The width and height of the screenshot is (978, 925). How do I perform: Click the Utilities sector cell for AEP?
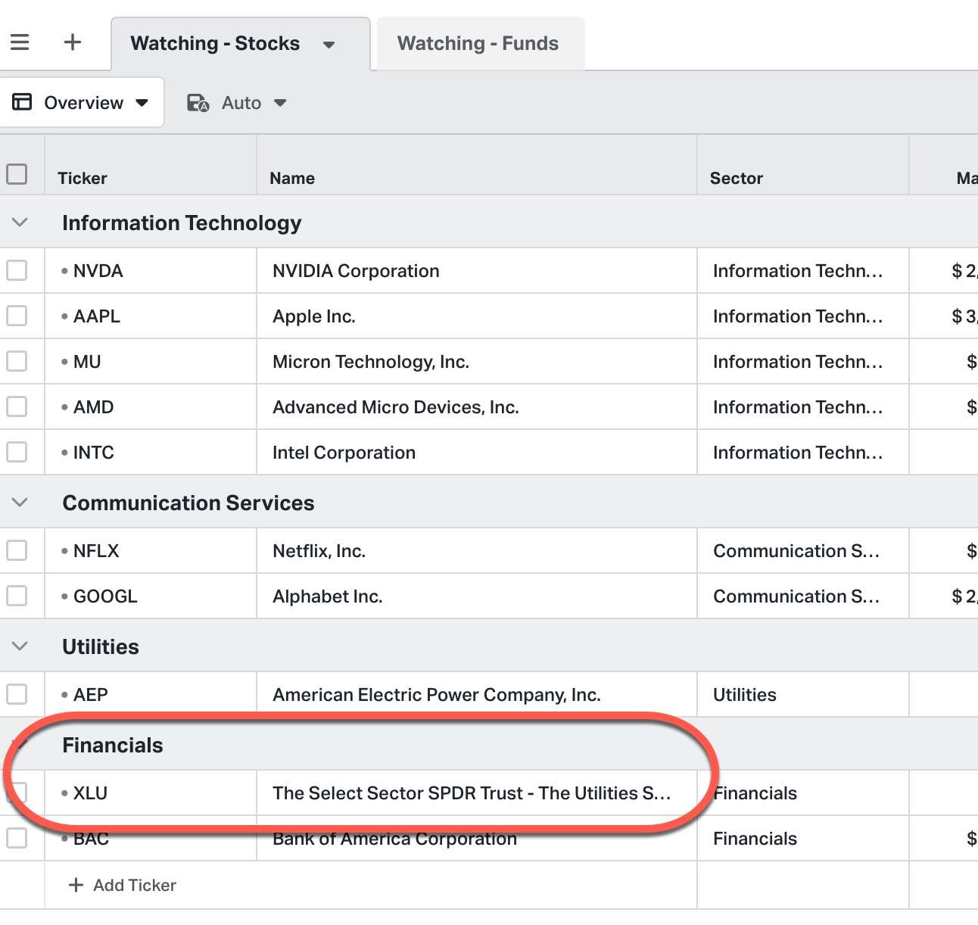point(802,695)
